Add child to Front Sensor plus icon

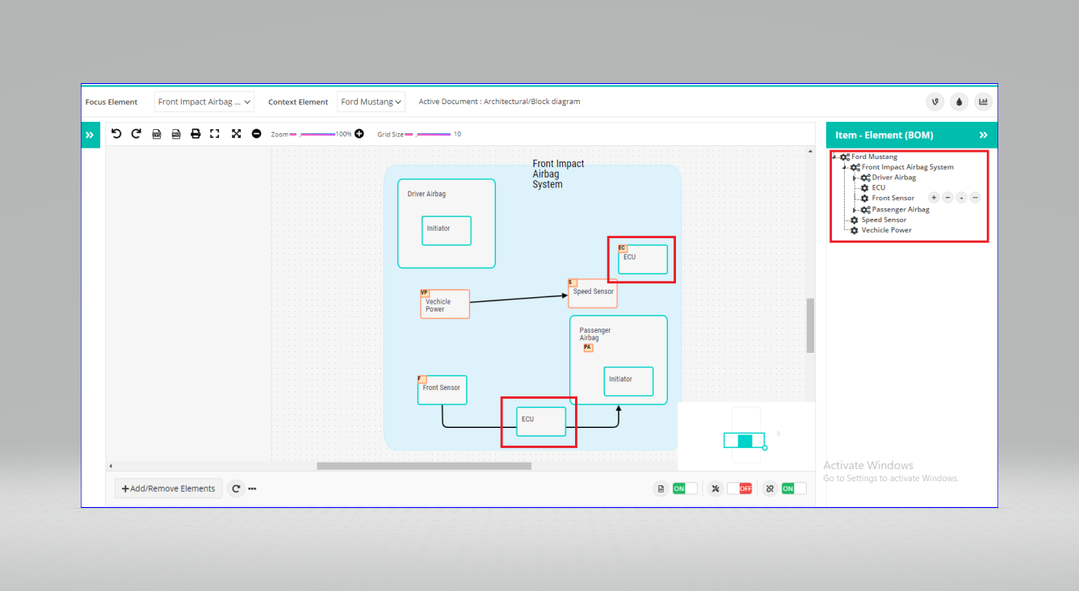(934, 198)
